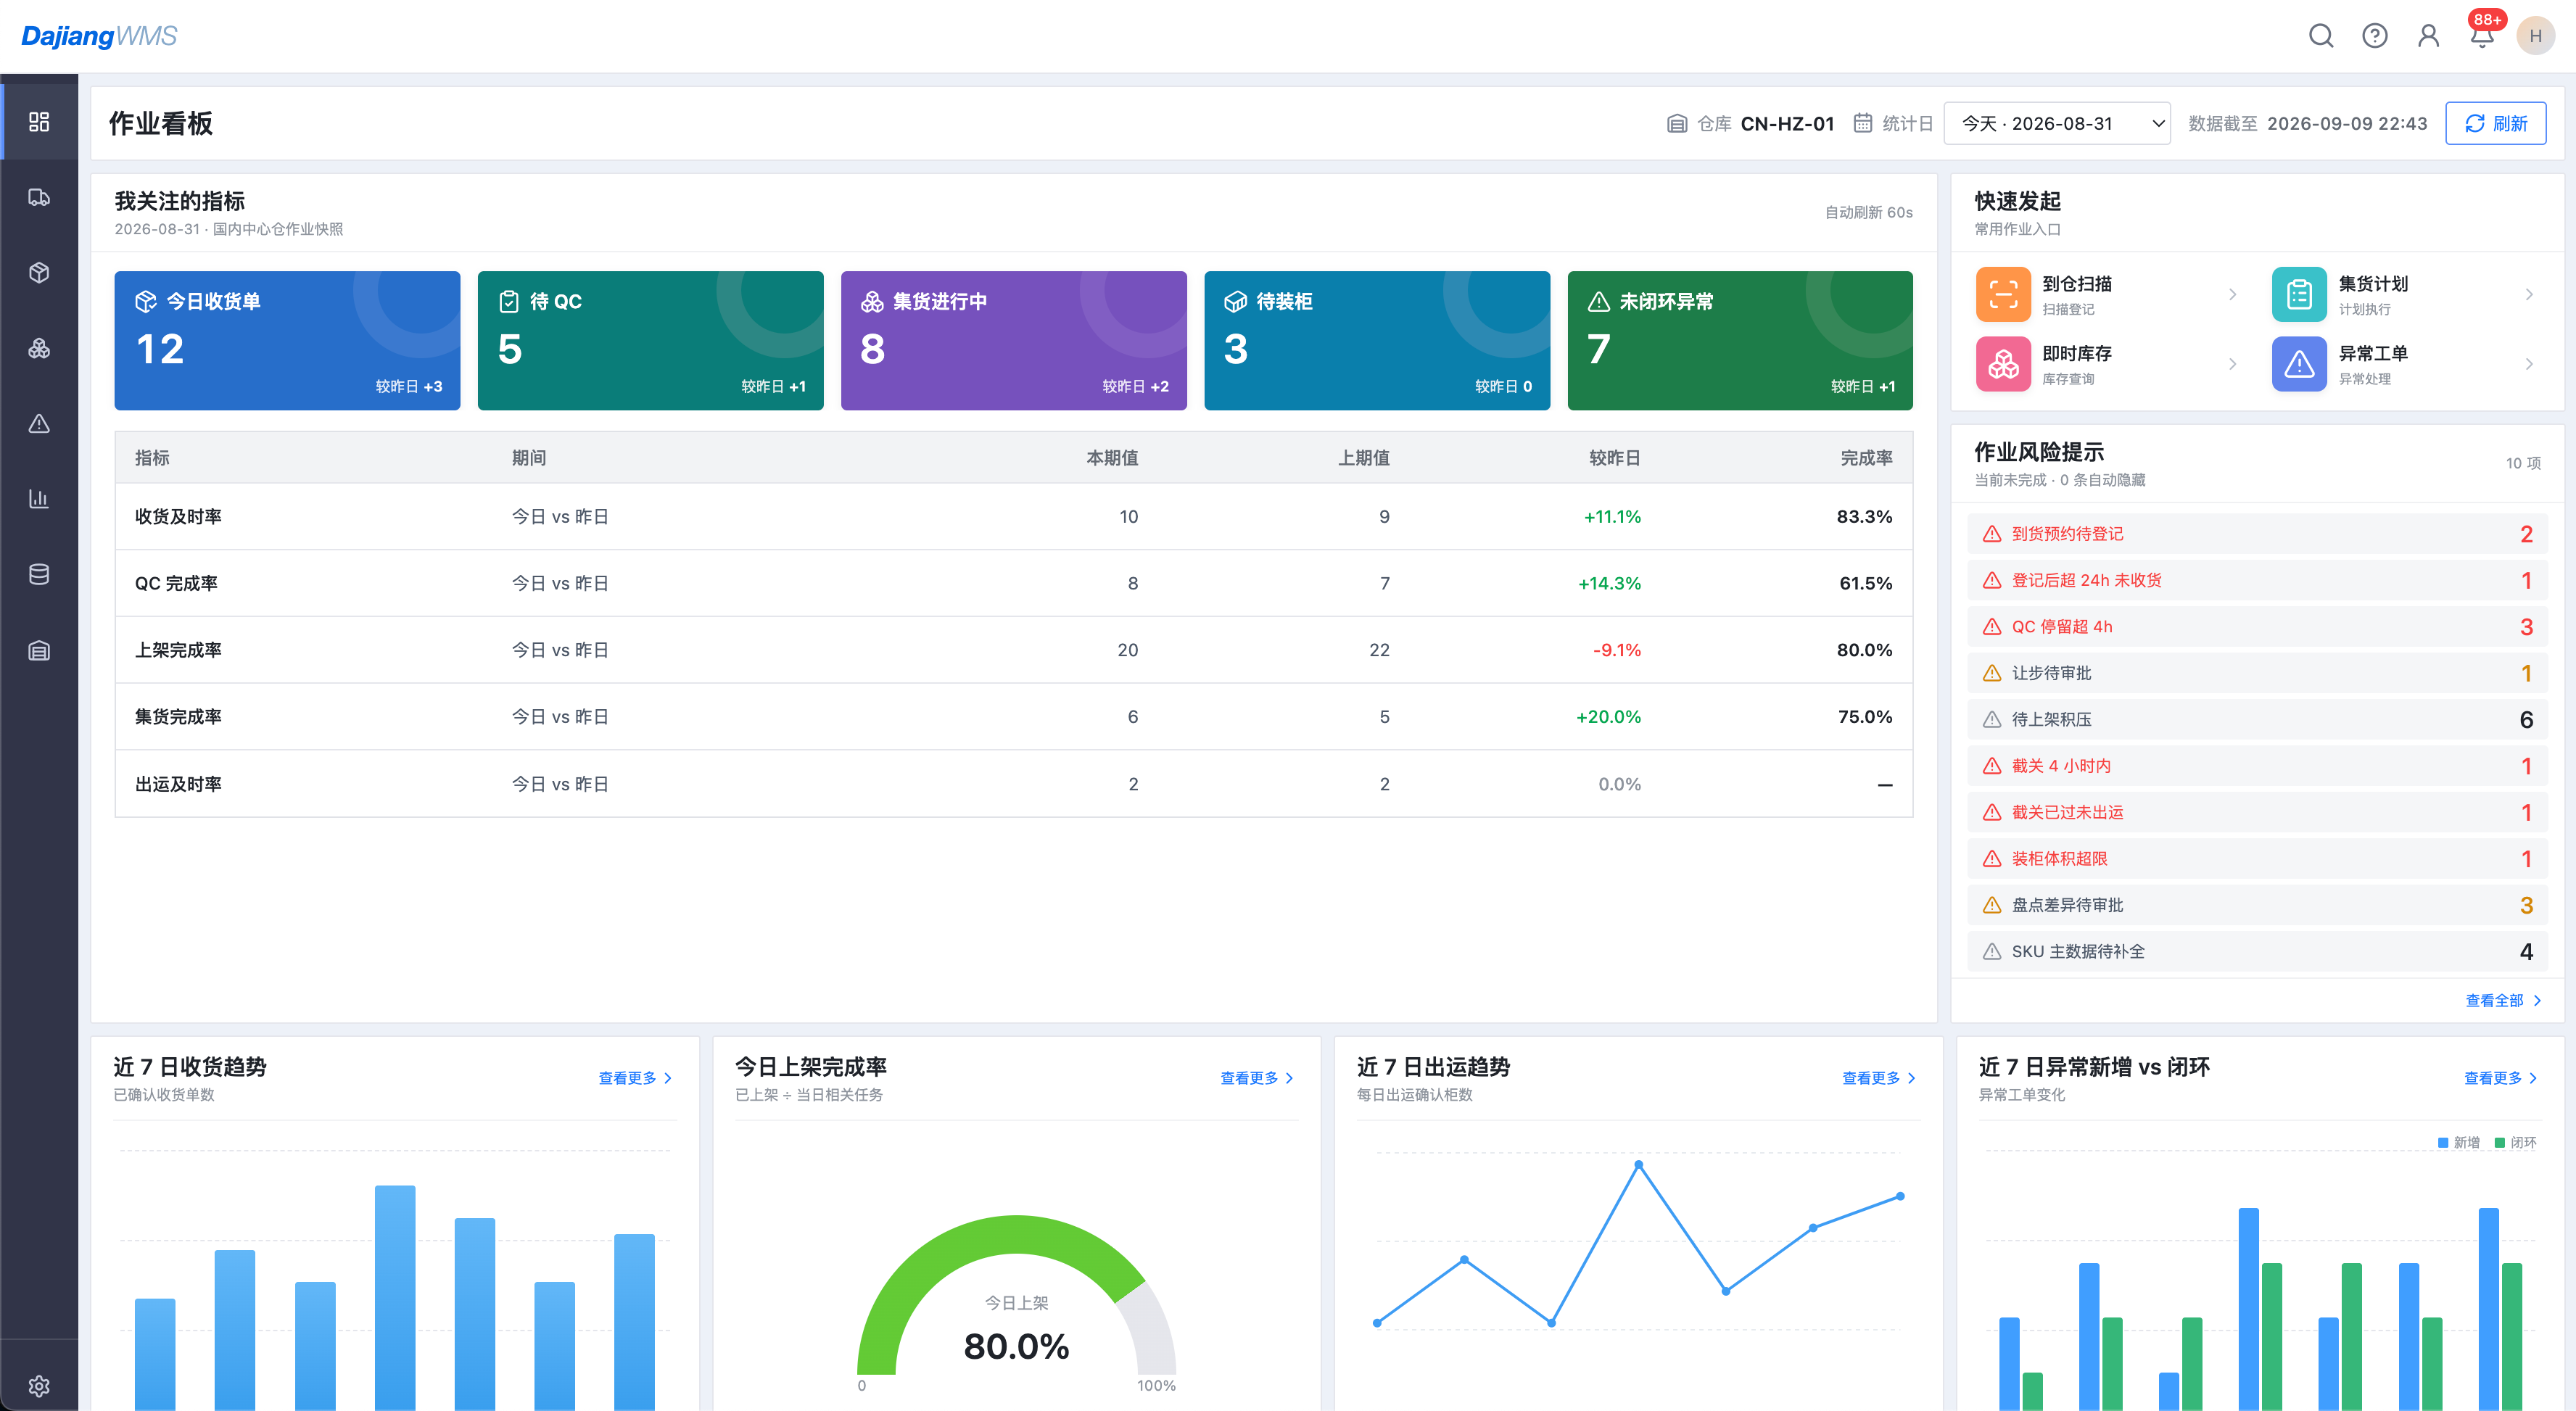Click the search magnifier icon
The width and height of the screenshot is (2576, 1411).
tap(2321, 36)
